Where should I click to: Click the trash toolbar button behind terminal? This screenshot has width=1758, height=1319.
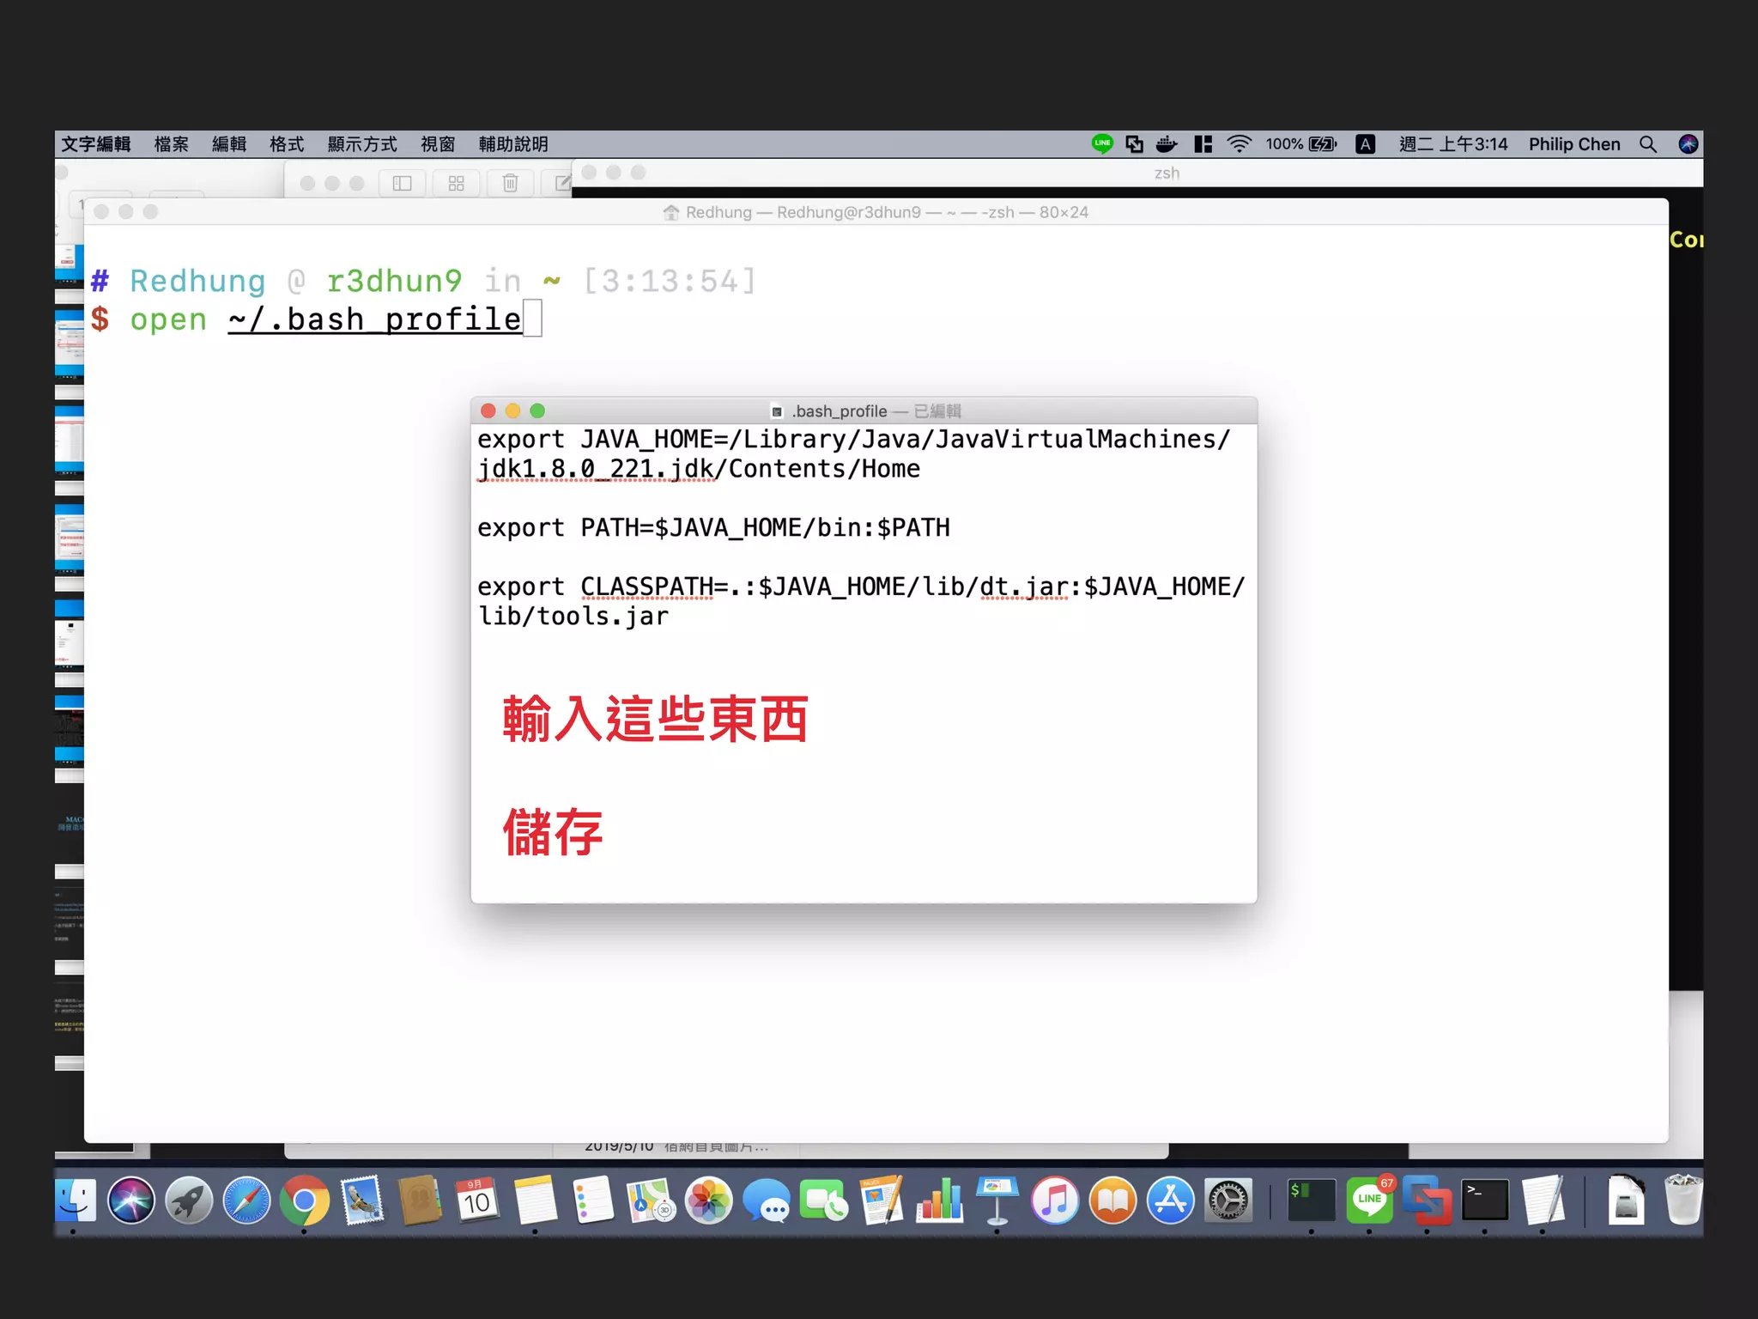coord(510,183)
